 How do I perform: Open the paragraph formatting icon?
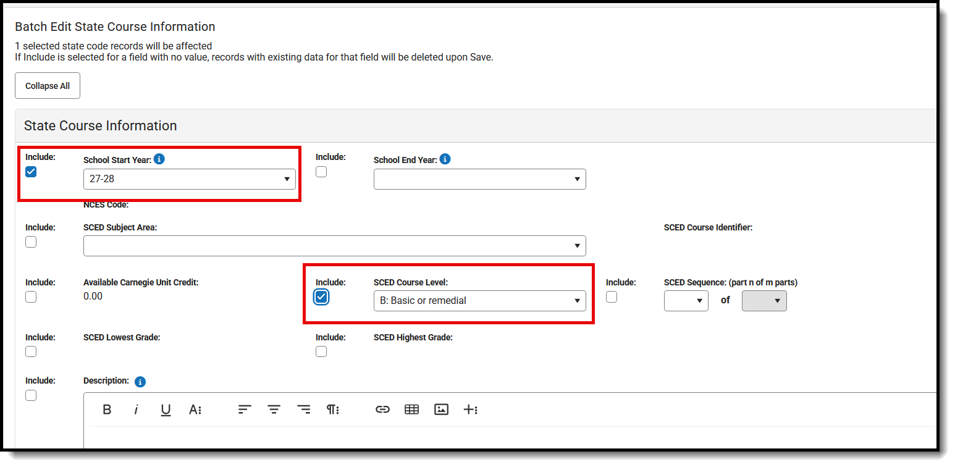click(x=332, y=409)
